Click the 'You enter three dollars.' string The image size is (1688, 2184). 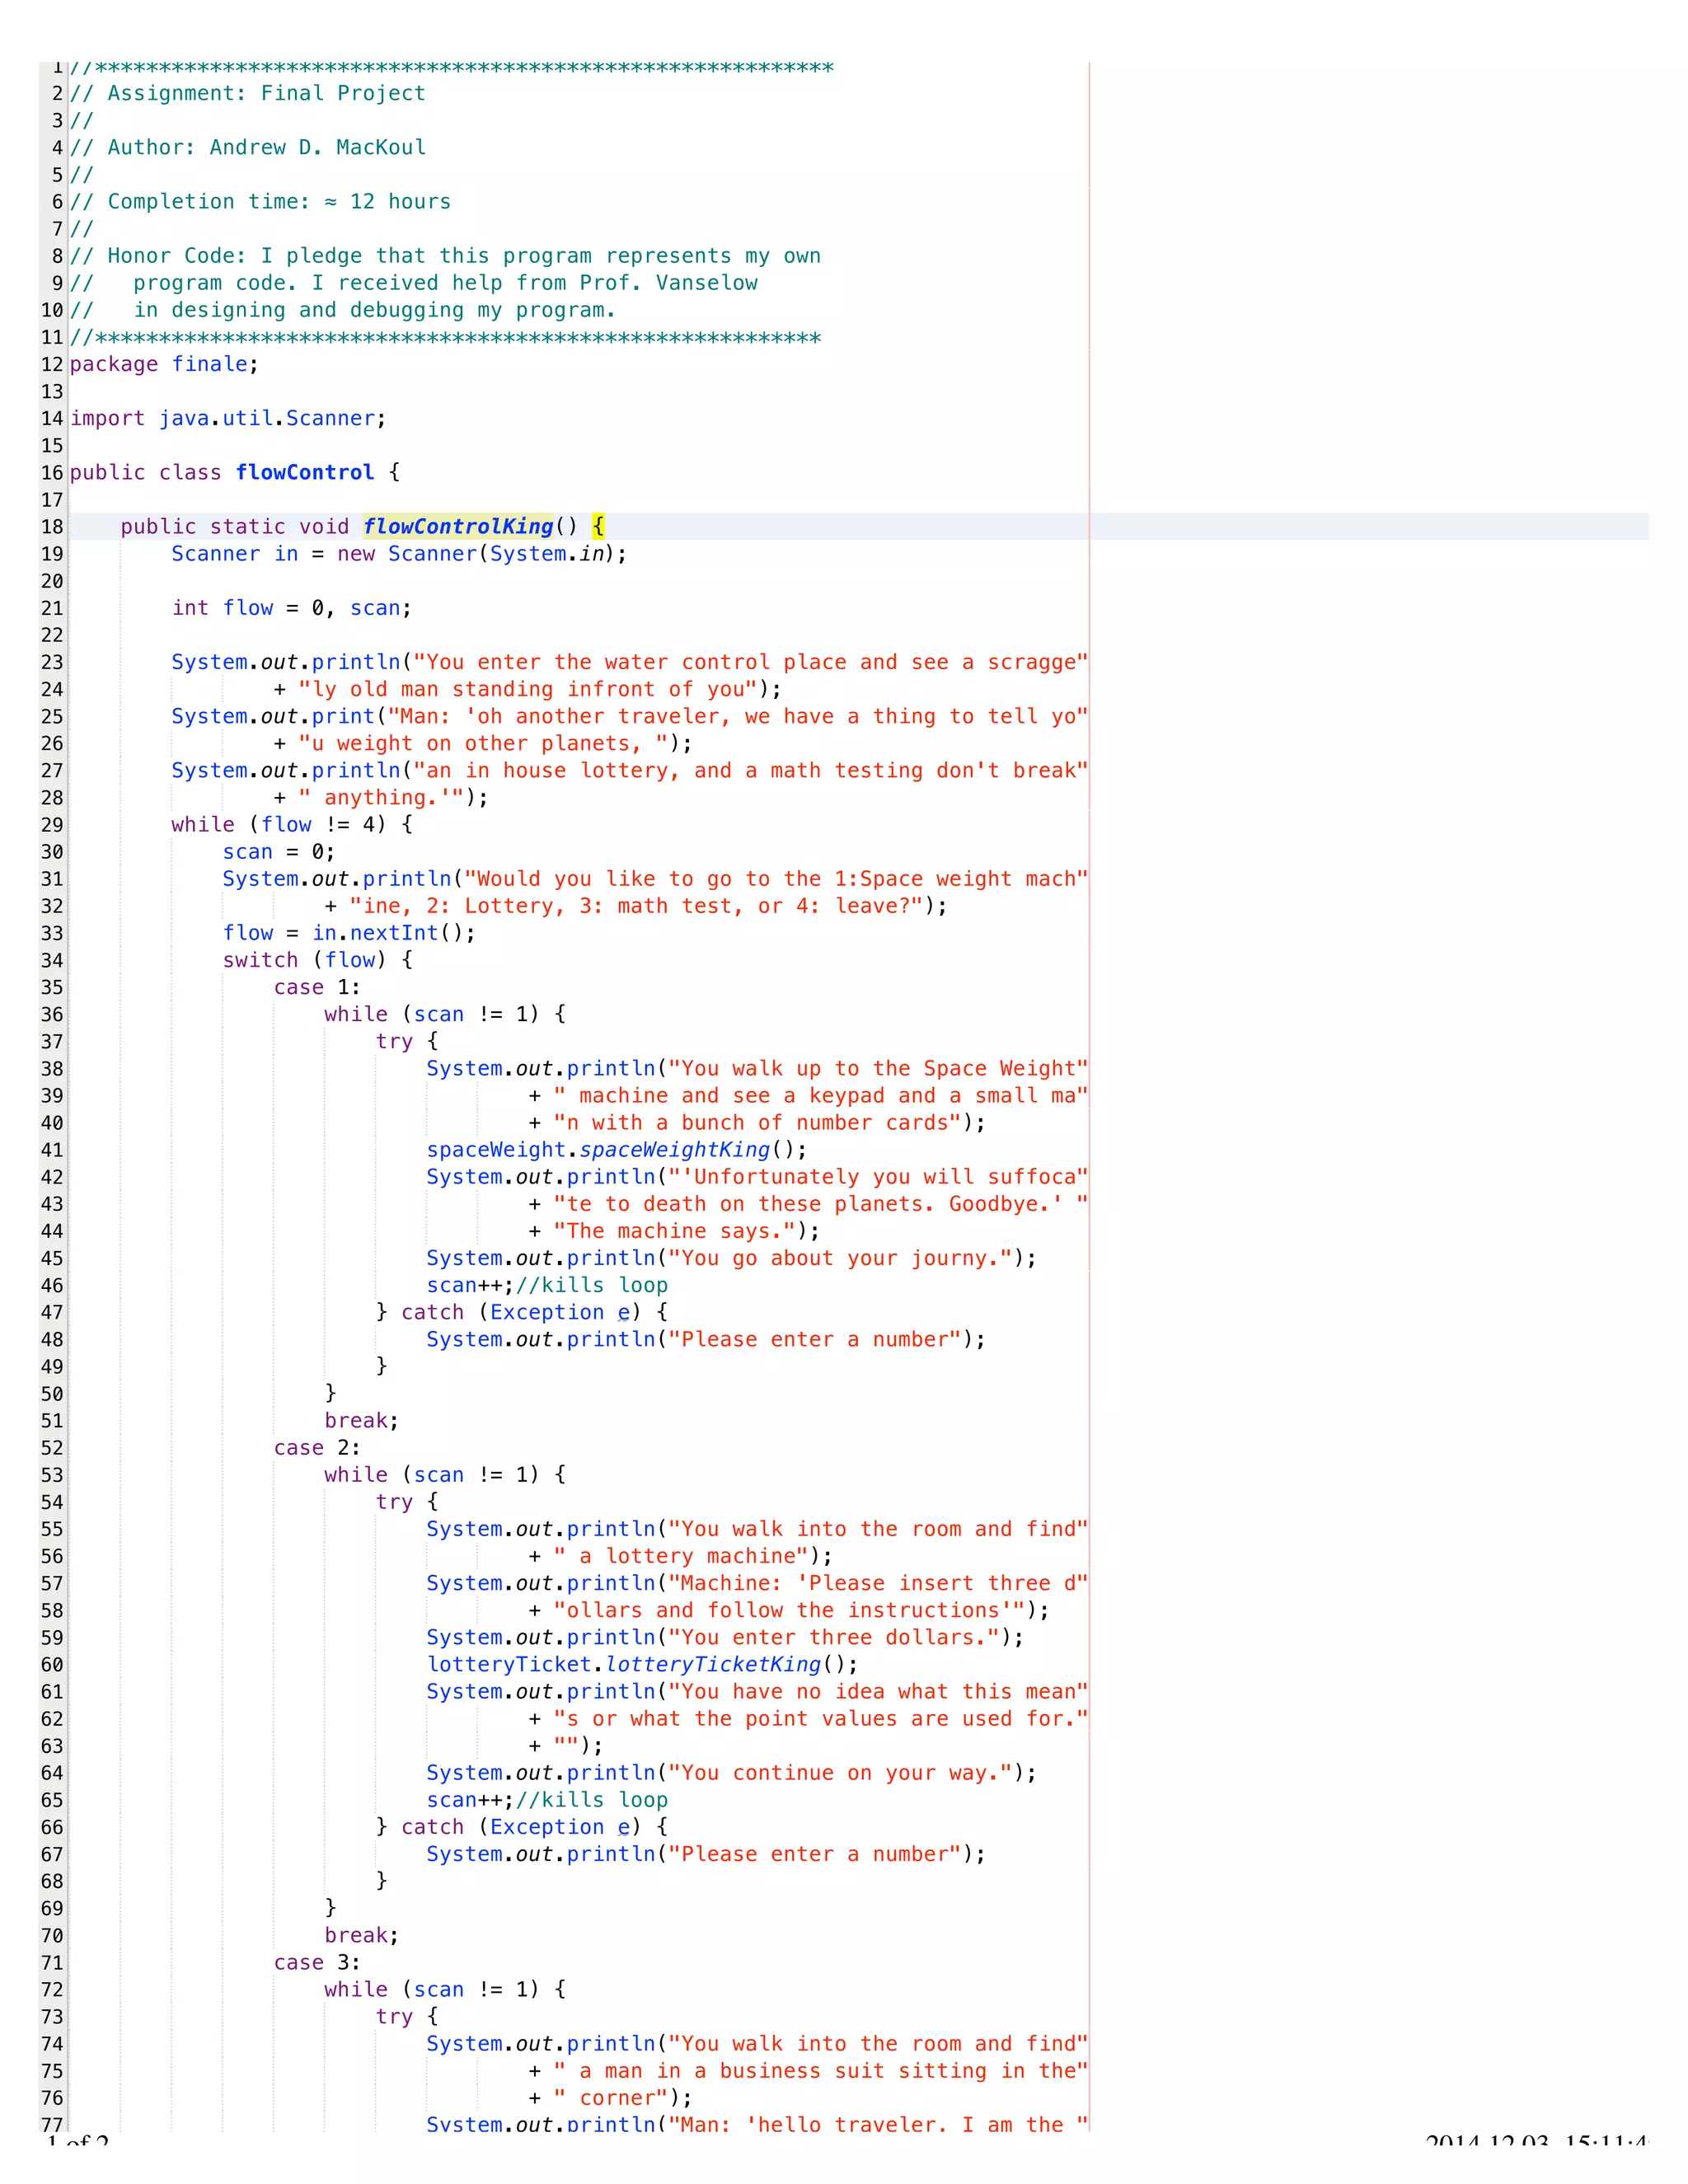point(834,1637)
